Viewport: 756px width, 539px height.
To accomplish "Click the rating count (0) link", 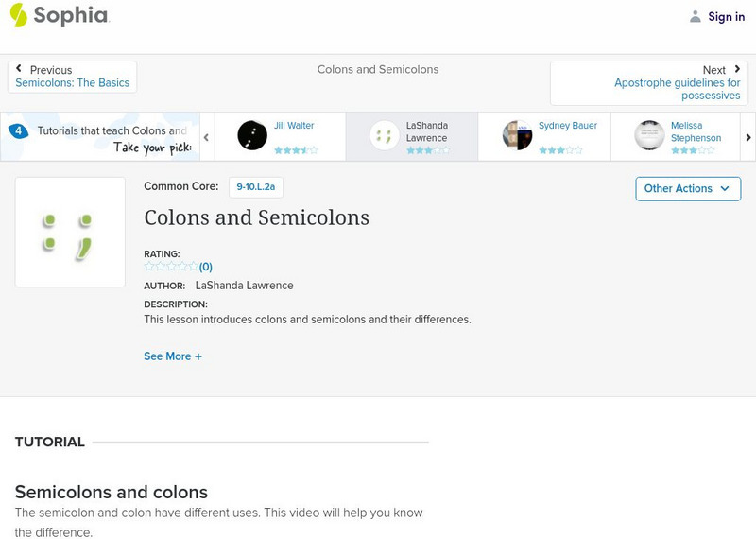I will [x=206, y=267].
